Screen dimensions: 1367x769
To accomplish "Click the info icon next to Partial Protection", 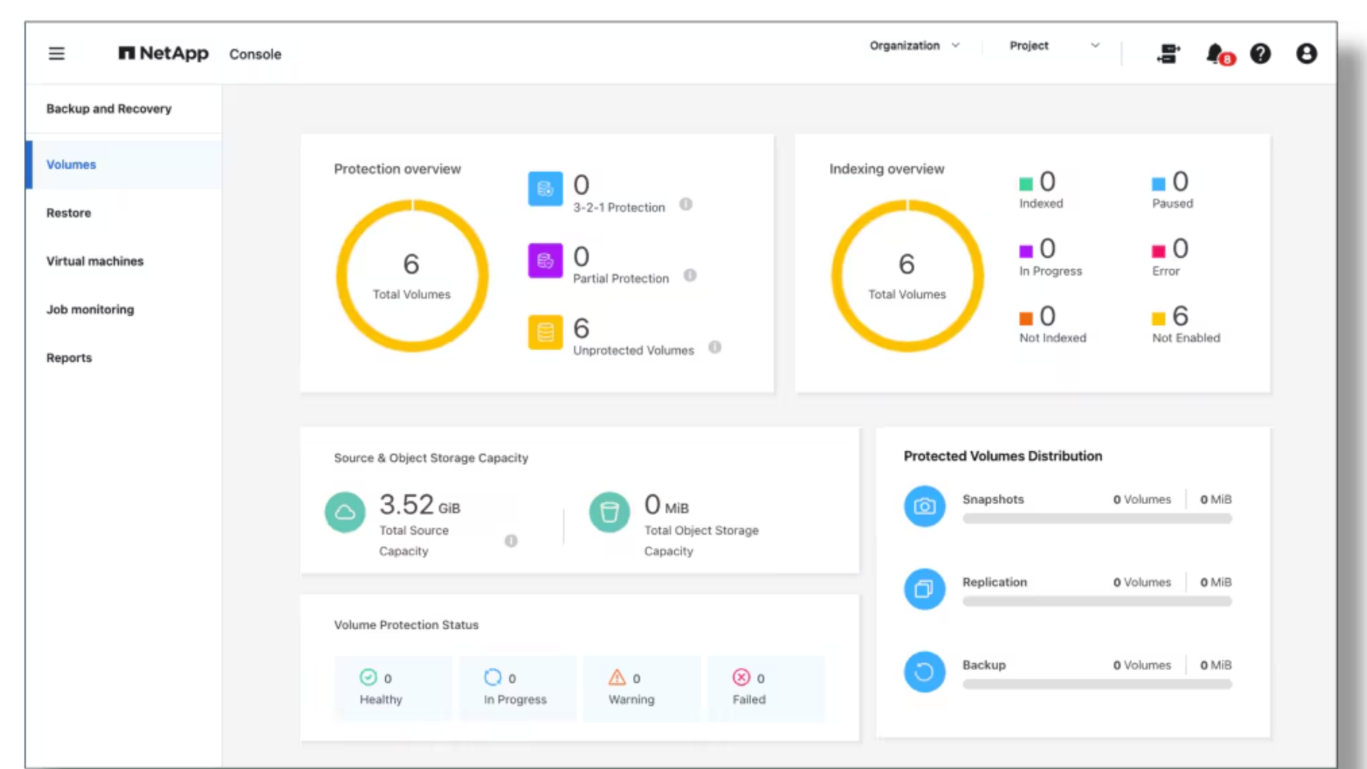I will [690, 276].
